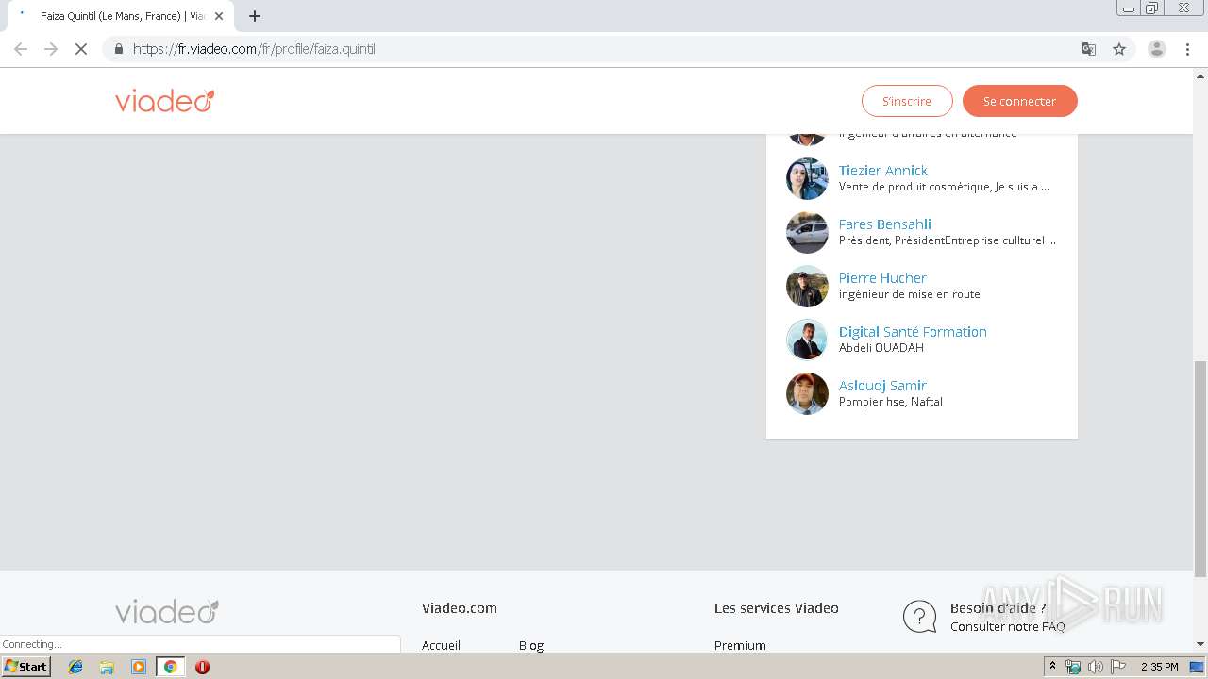Open the Blog footer link
This screenshot has height=679, width=1208.
pos(531,645)
